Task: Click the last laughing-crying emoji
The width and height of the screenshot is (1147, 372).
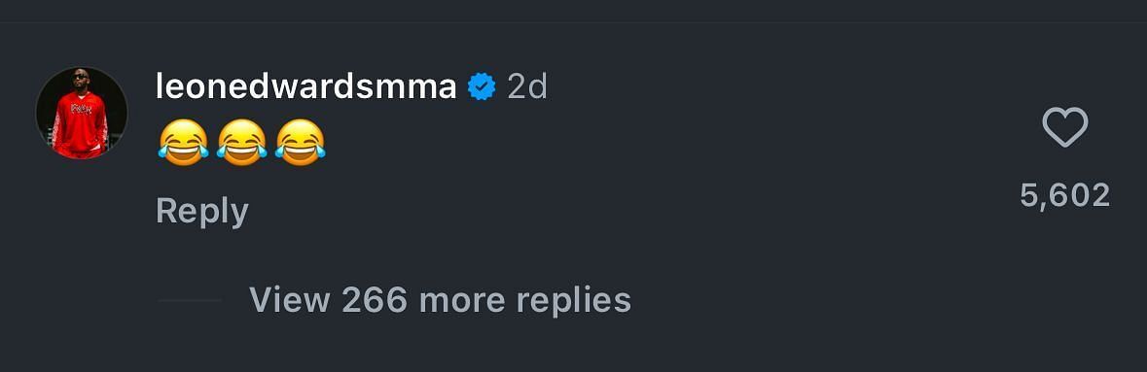Action: pyautogui.click(x=300, y=143)
